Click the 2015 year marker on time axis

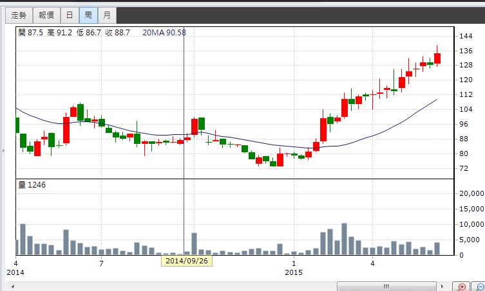[293, 272]
